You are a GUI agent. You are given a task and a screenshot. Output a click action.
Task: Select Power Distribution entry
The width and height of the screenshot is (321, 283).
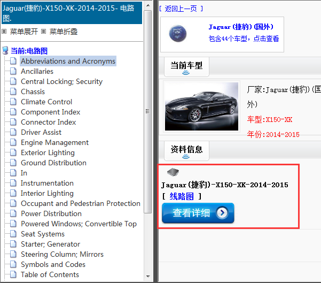(x=51, y=213)
